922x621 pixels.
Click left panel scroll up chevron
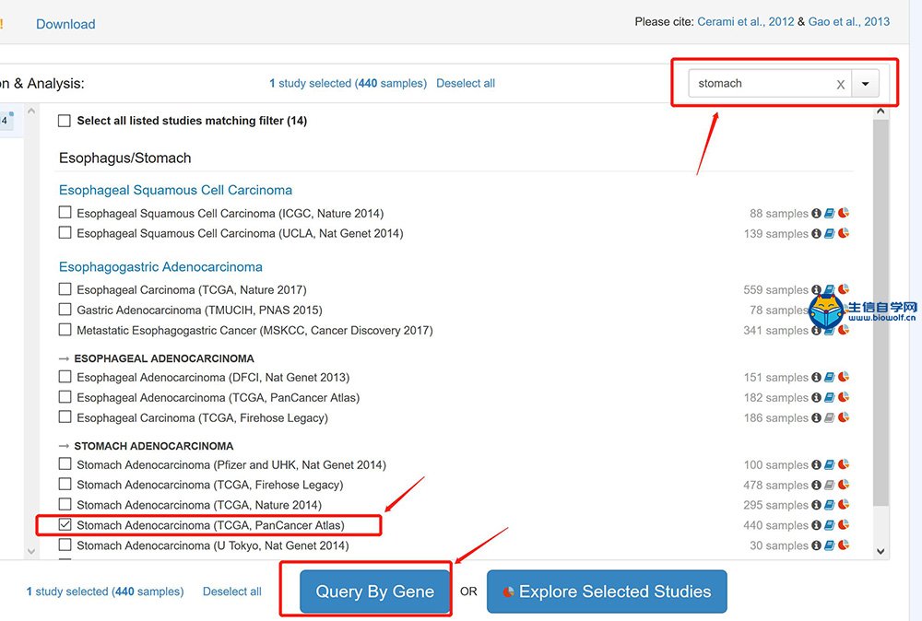31,111
